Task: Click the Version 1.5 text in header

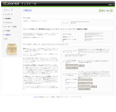Action: pyautogui.click(x=111, y=5)
